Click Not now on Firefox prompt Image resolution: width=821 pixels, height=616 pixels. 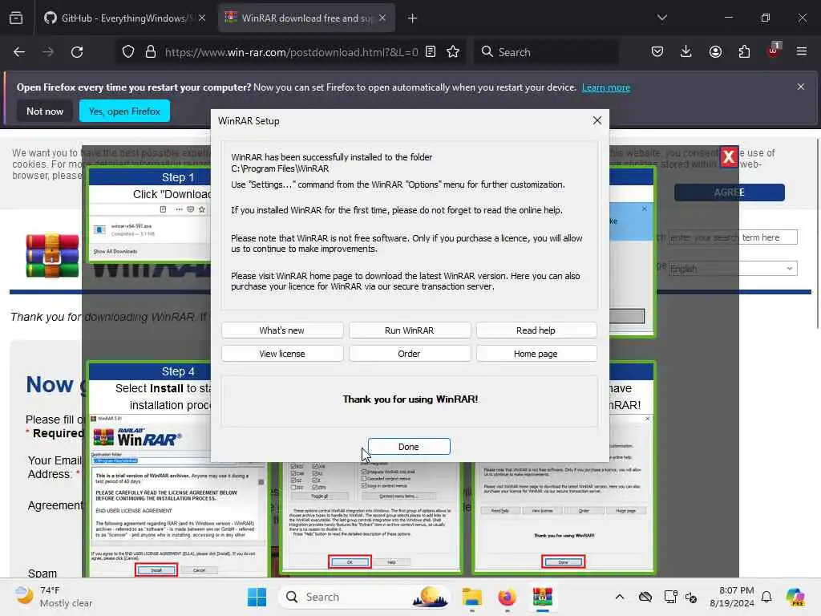click(x=45, y=111)
